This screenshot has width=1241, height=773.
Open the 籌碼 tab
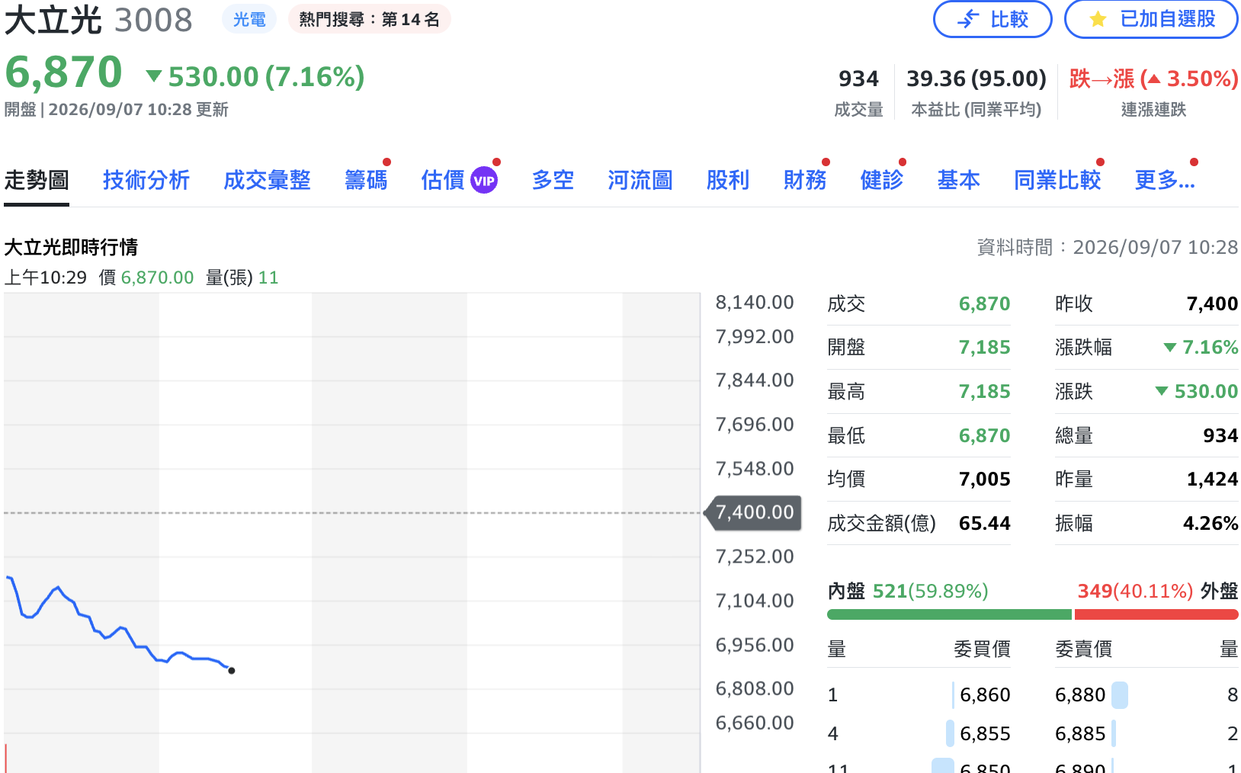point(366,181)
